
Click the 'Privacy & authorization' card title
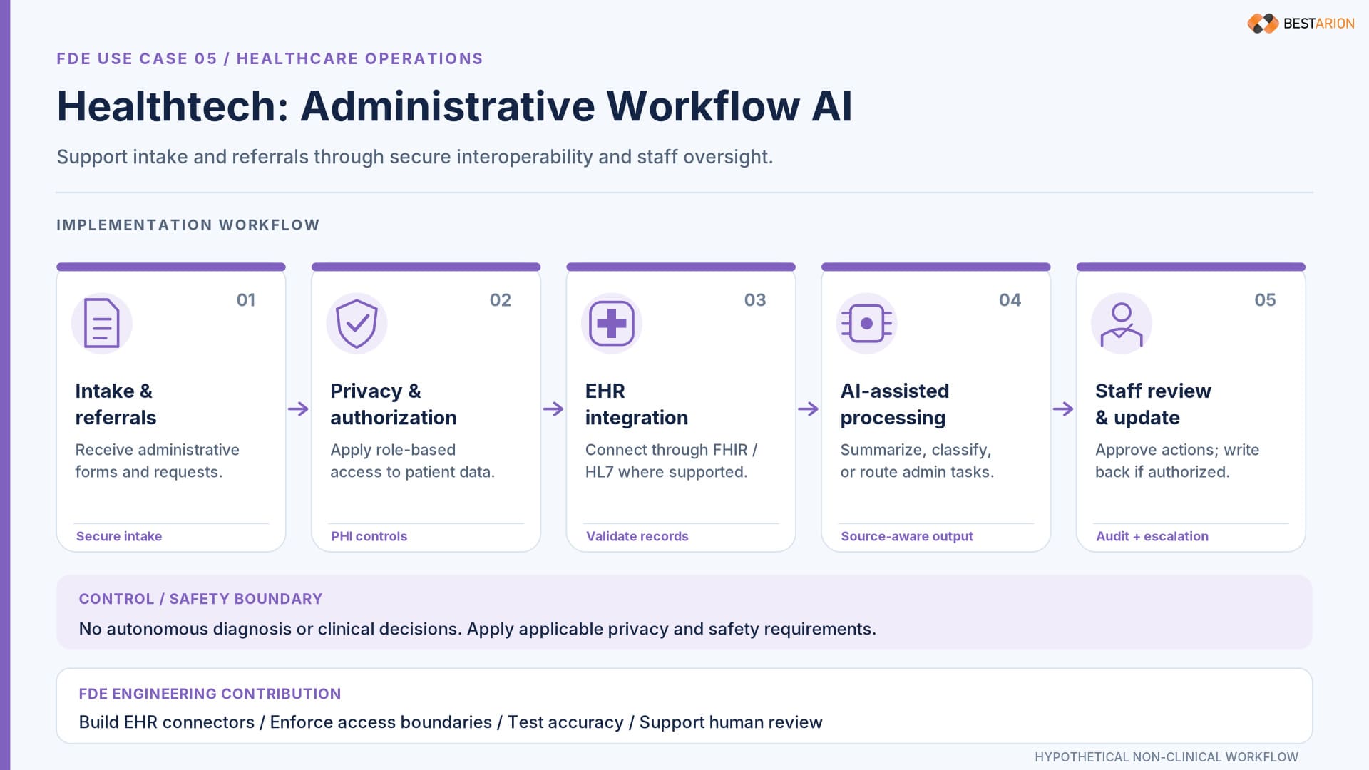tap(393, 404)
